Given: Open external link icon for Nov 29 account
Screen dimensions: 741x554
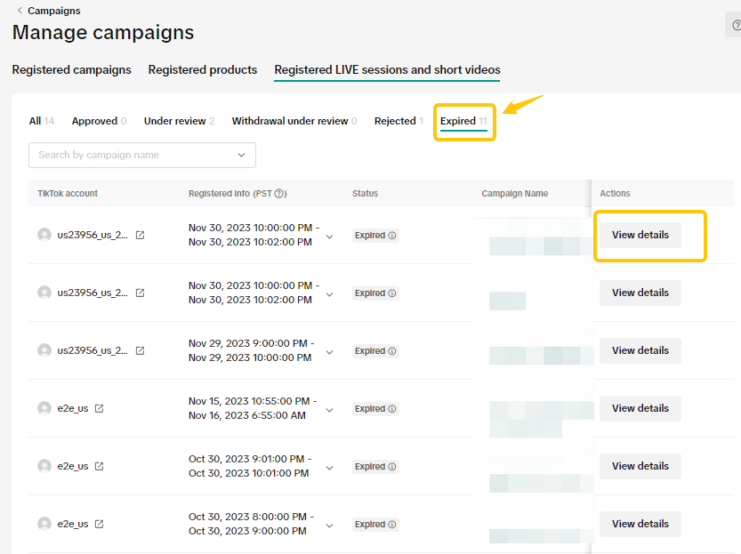Looking at the screenshot, I should [x=140, y=351].
